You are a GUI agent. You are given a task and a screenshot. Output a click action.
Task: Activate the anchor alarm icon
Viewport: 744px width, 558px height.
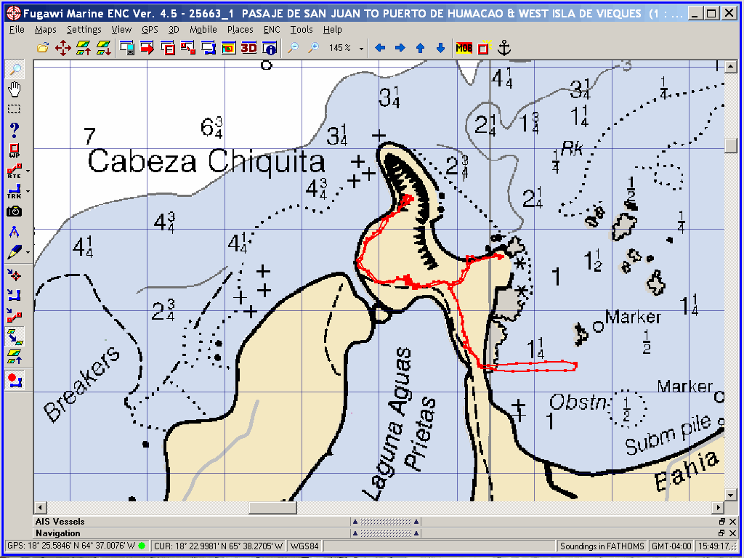pyautogui.click(x=504, y=48)
